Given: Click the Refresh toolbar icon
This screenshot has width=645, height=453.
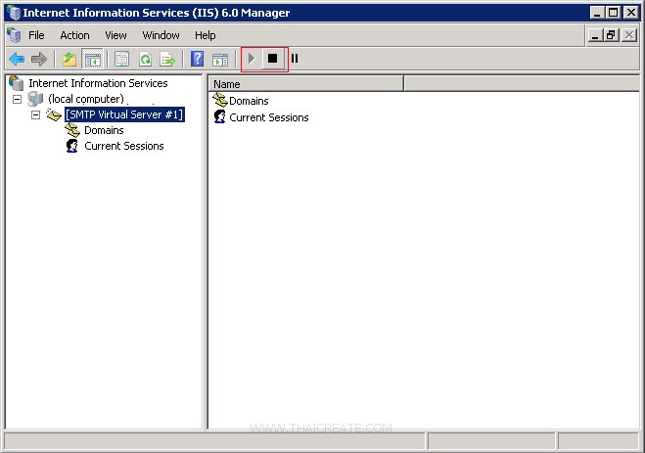Looking at the screenshot, I should coord(145,60).
